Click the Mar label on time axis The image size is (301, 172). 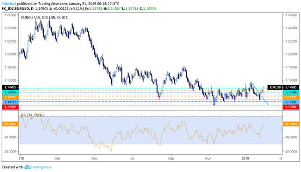click(57, 159)
